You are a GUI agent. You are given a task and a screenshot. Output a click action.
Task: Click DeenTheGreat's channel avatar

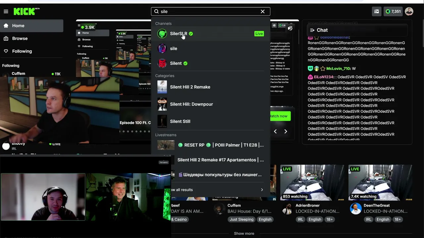(356, 209)
